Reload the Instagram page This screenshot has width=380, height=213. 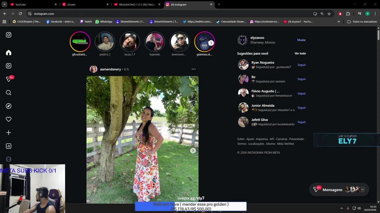pyautogui.click(x=20, y=14)
